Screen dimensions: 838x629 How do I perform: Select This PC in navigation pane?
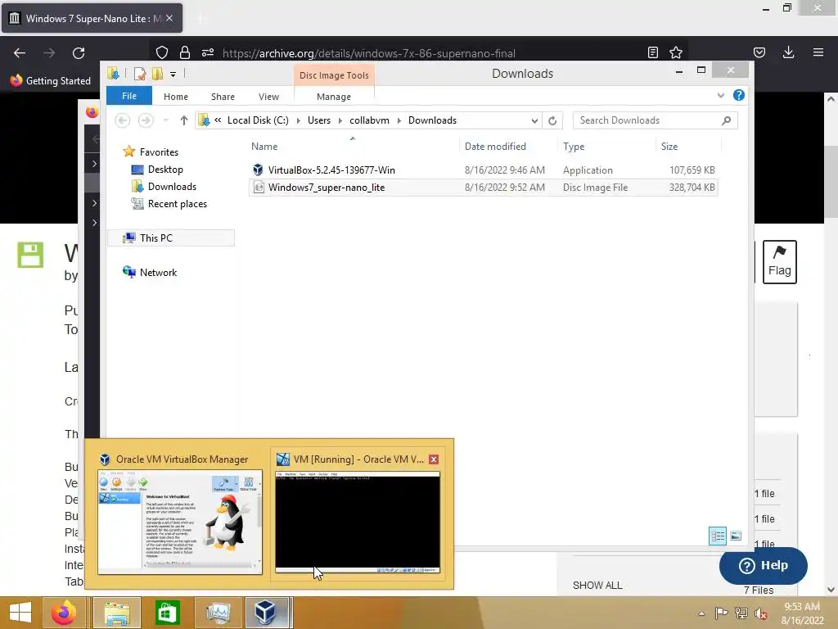[171, 238]
